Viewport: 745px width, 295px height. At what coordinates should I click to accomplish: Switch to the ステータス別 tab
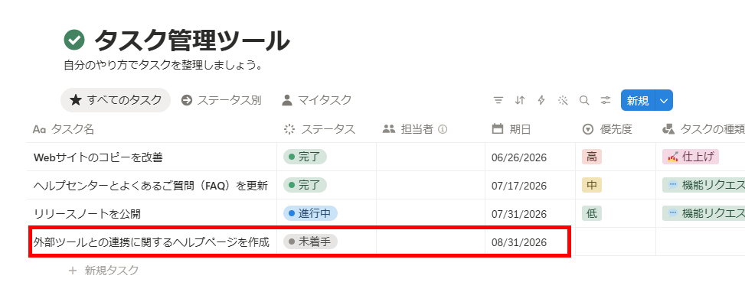(221, 100)
